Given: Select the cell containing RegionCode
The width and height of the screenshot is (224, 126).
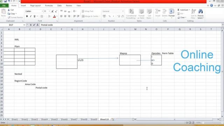Looking at the screenshot, I should point(20,81).
